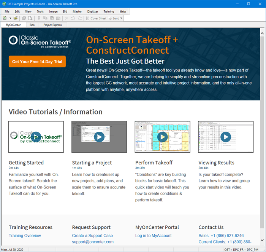Minimize the On-Screen Takeoff Pro window

tap(237, 4)
